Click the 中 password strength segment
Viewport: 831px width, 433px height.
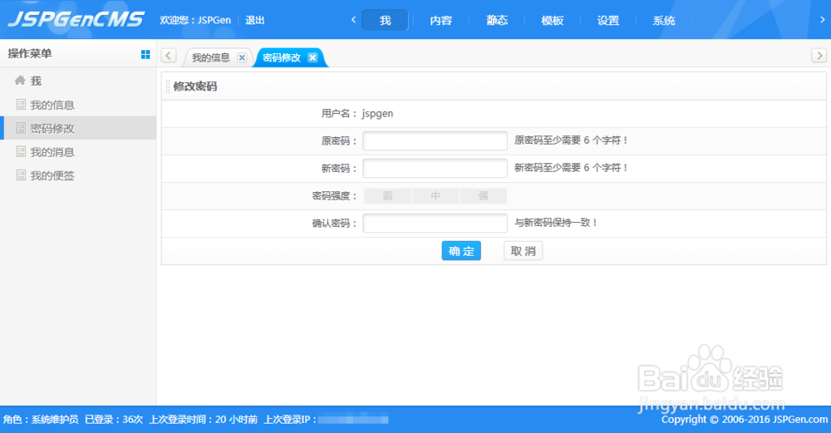pyautogui.click(x=435, y=196)
